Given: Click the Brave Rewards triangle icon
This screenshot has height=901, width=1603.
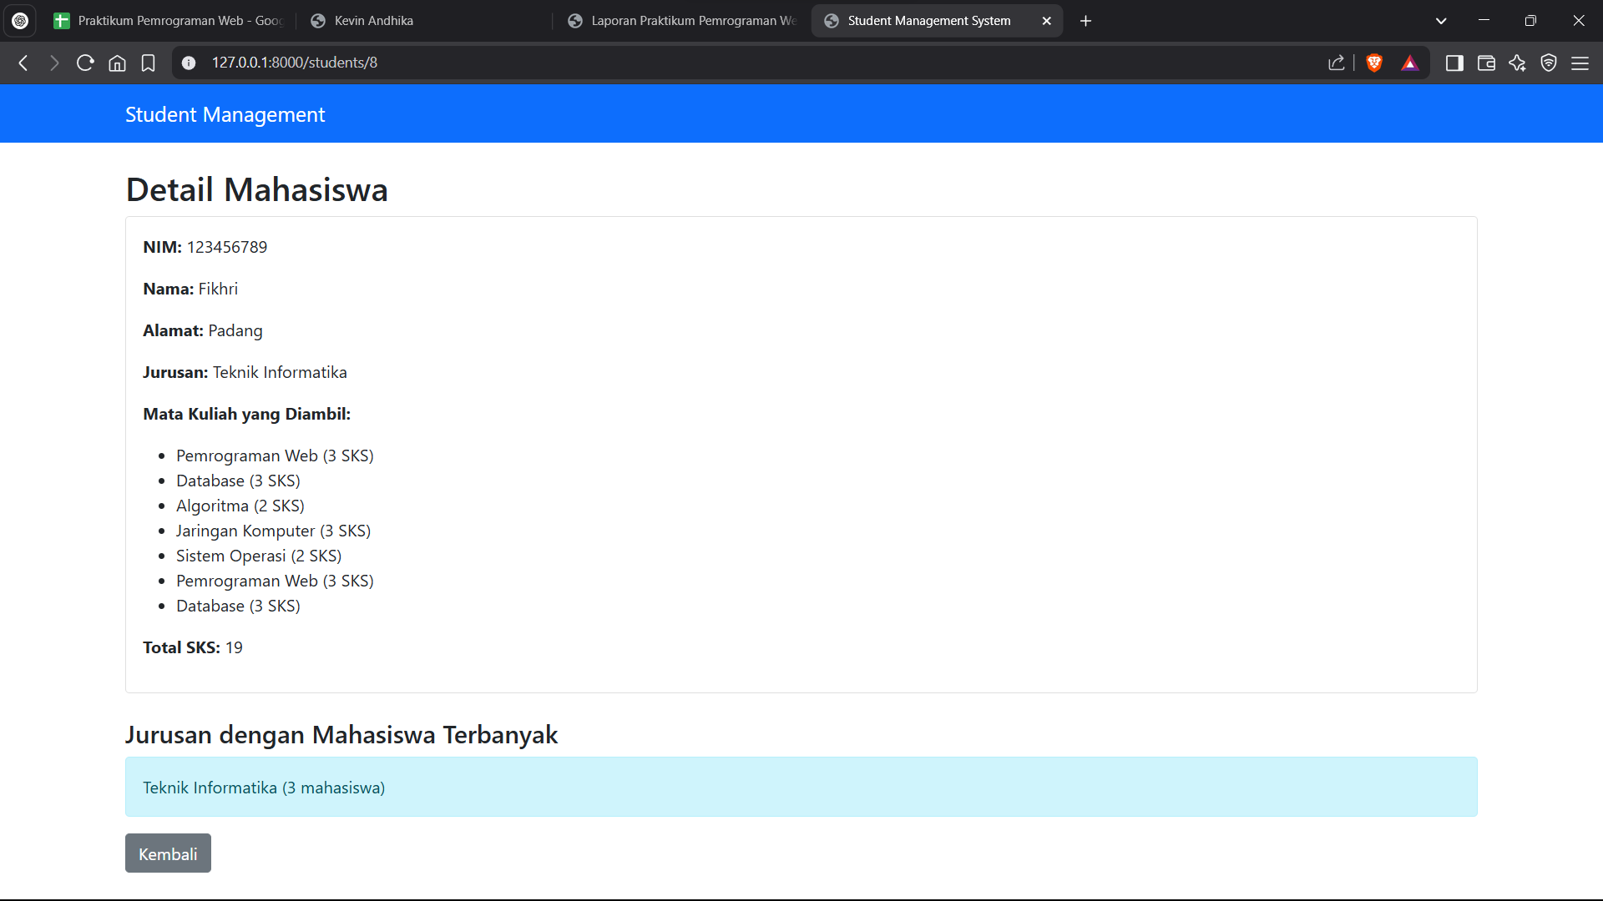Looking at the screenshot, I should click(1410, 63).
